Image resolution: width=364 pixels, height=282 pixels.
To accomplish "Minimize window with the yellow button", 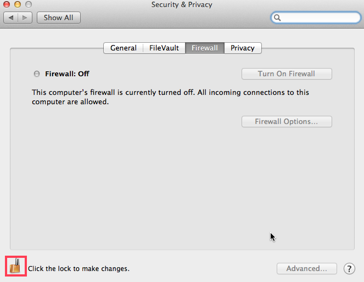I will click(x=18, y=4).
